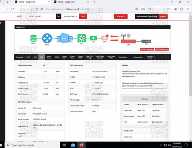Viewport: 192px width, 148px height.
Task: Click the search number input field
Action: click(41, 17)
